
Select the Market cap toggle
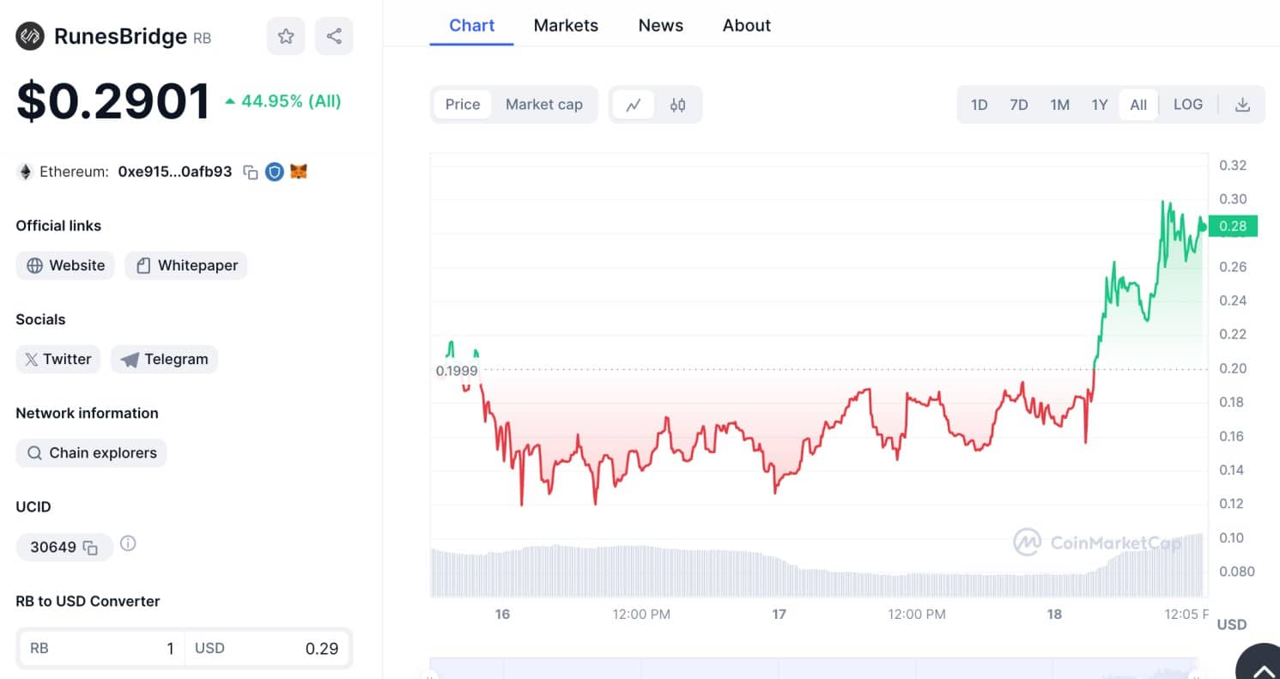544,105
